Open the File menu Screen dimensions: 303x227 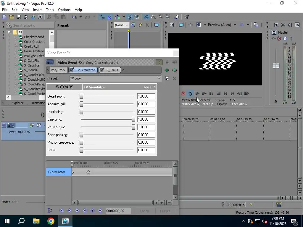[5, 10]
